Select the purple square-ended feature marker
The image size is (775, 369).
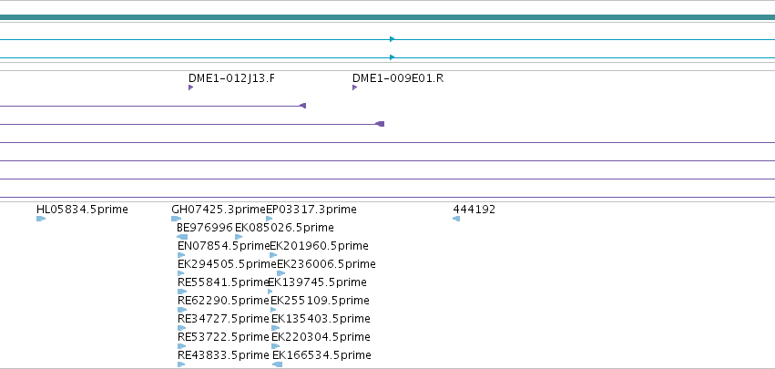380,124
